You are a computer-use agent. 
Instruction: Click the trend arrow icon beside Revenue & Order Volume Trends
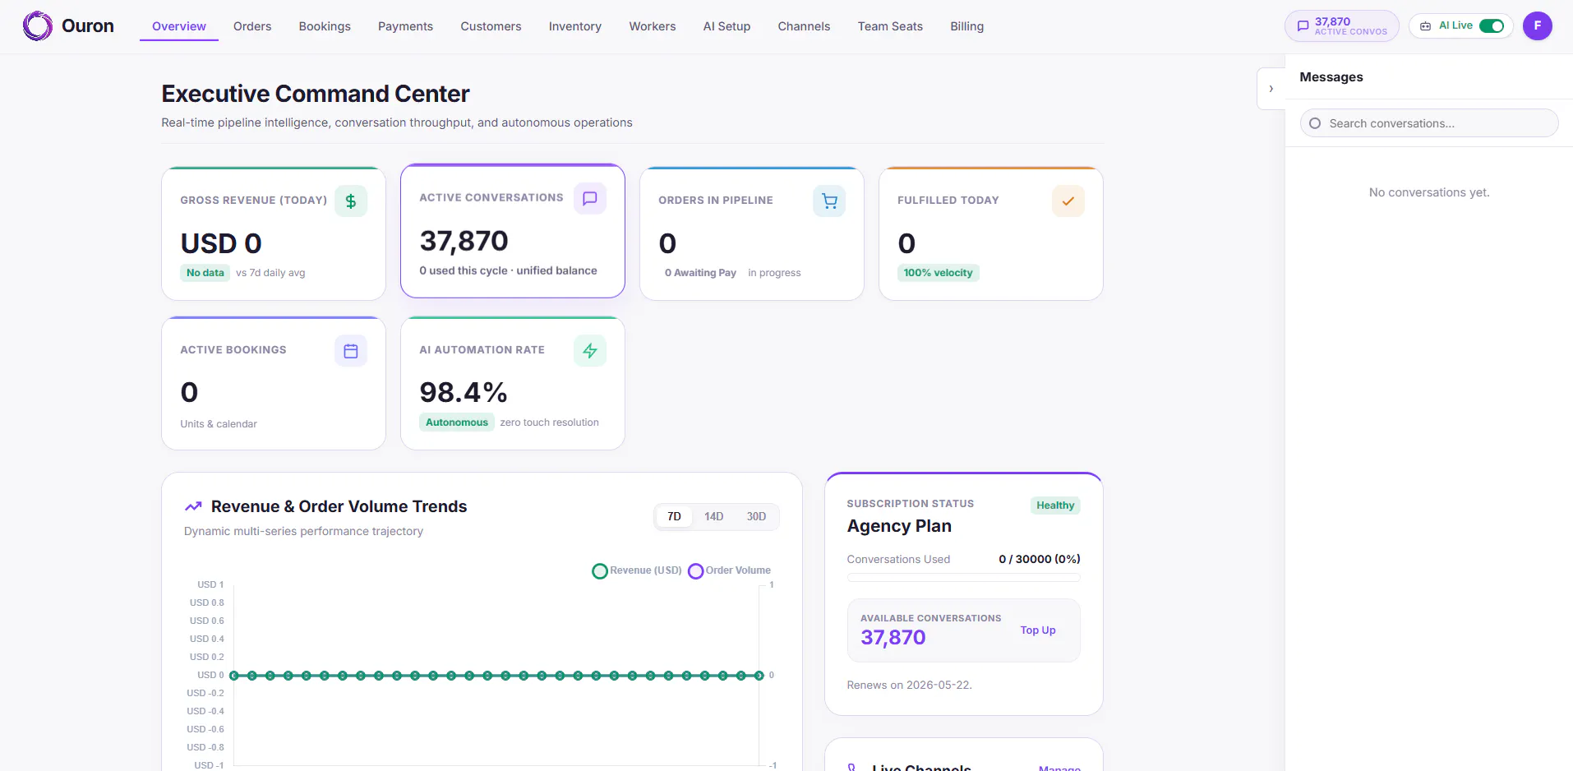click(x=193, y=506)
